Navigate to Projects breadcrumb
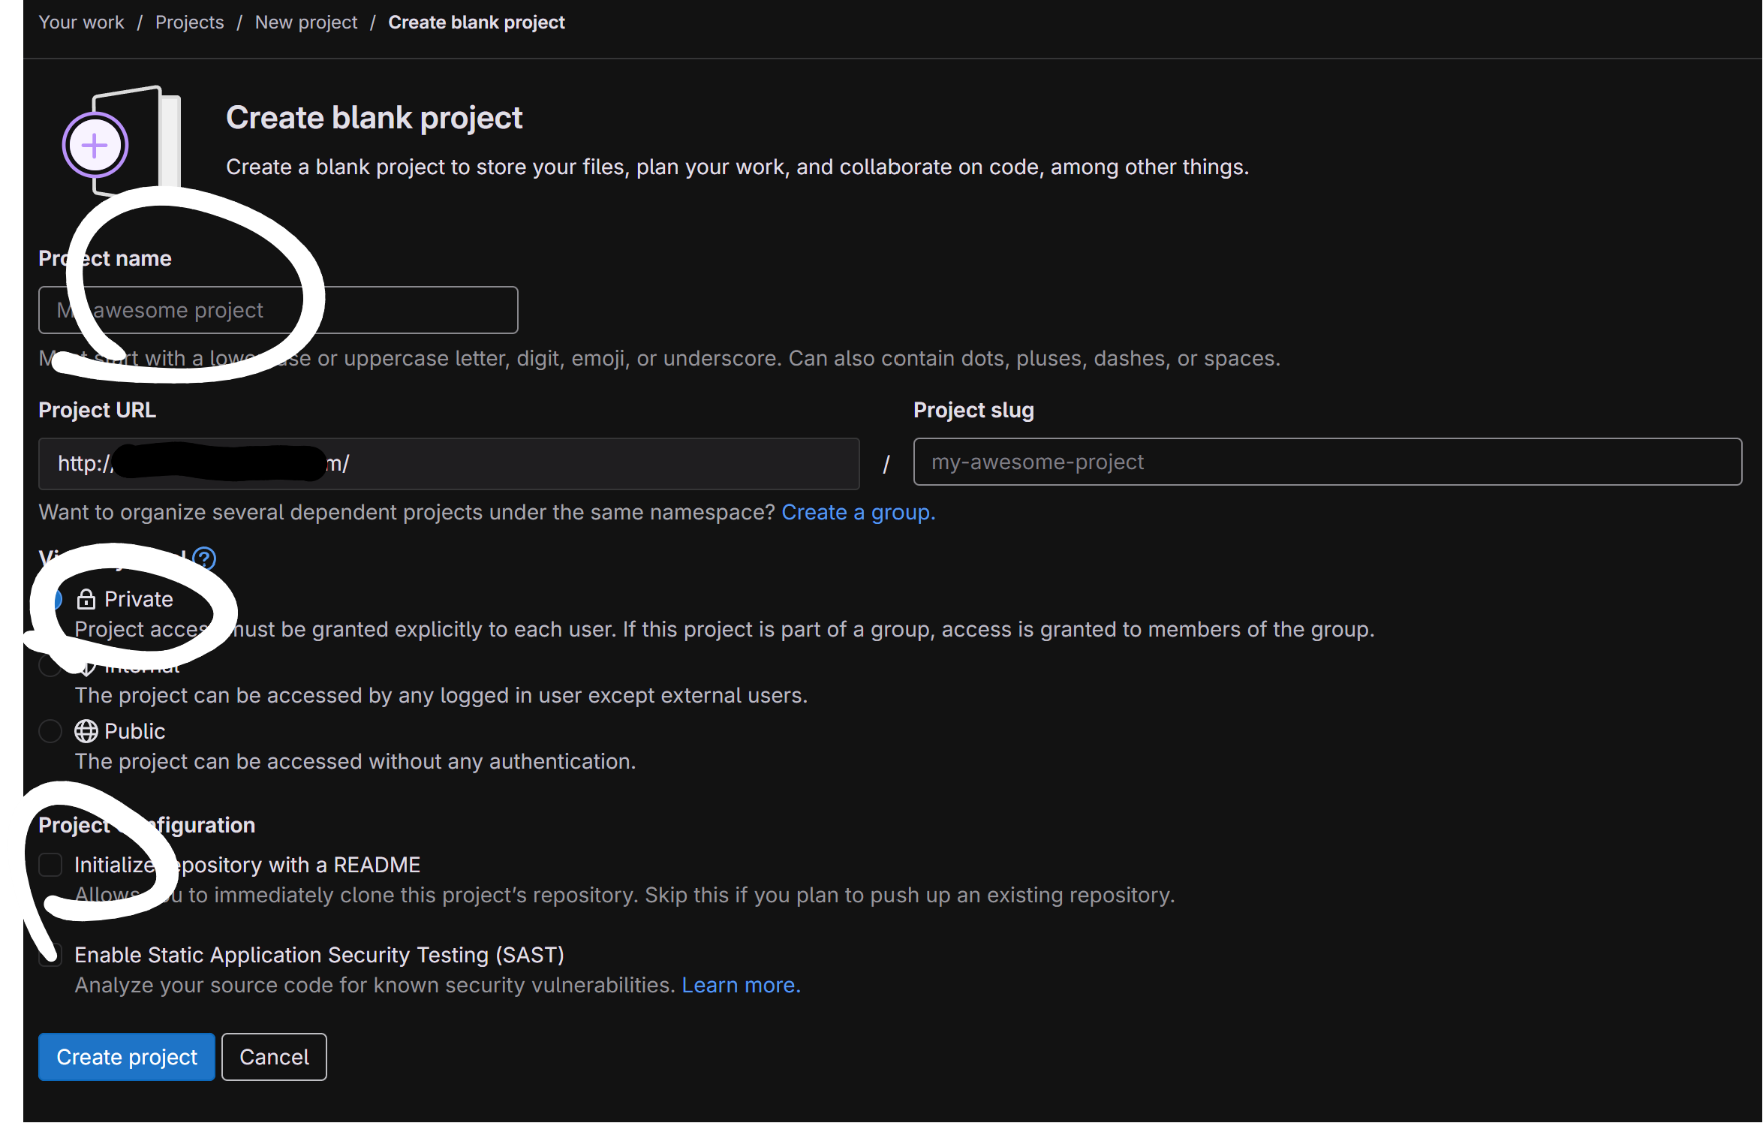This screenshot has height=1123, width=1763. click(189, 23)
